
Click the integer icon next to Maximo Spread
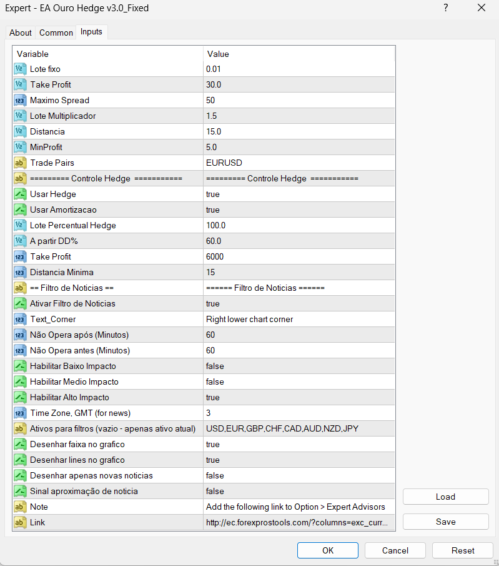(x=20, y=100)
